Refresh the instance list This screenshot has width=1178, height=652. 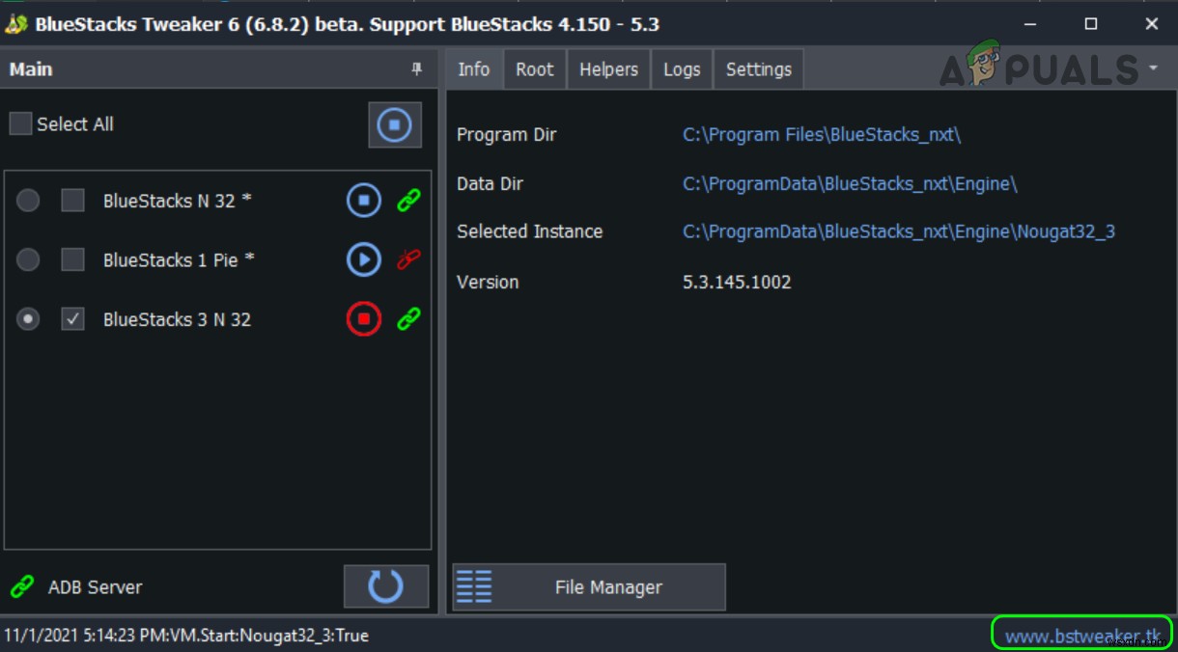pyautogui.click(x=386, y=585)
